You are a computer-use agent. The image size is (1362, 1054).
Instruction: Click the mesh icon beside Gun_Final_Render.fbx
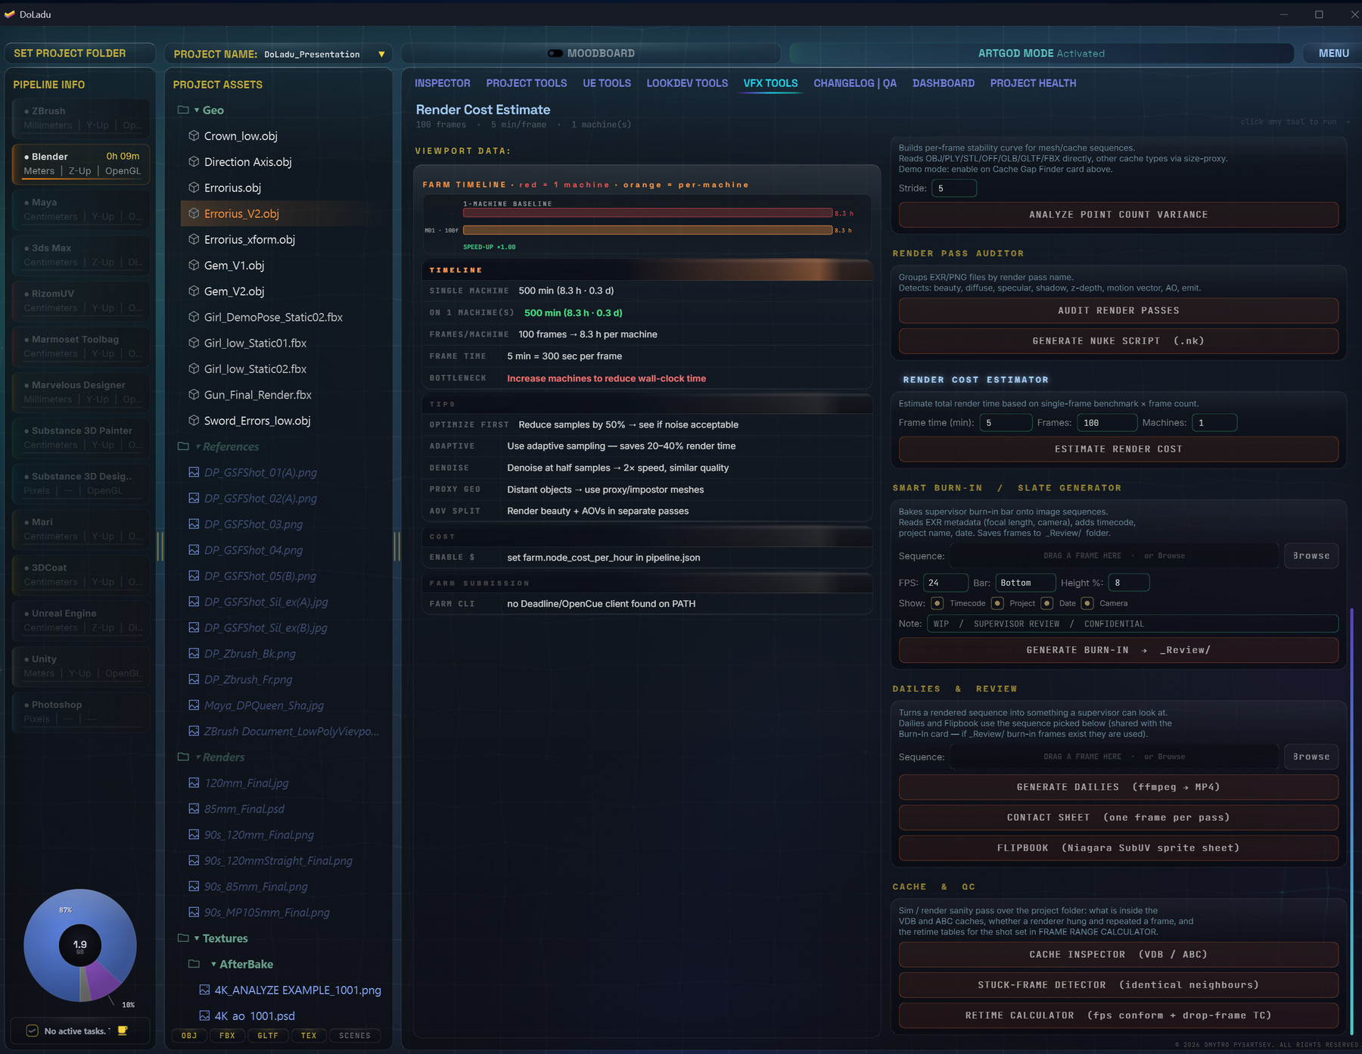point(194,395)
